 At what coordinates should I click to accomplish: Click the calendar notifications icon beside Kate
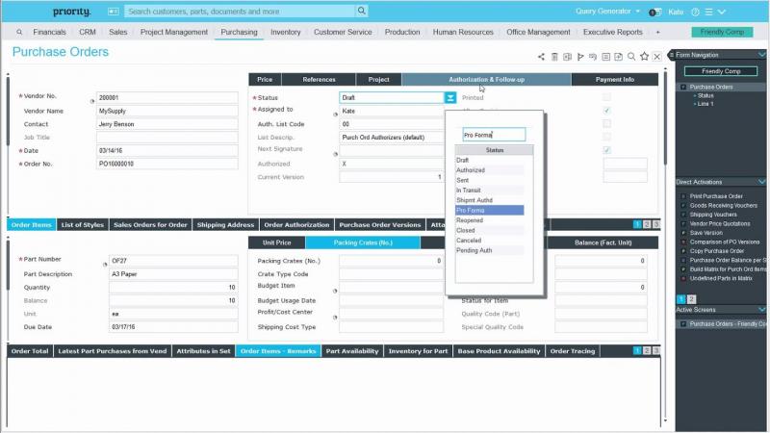pyautogui.click(x=655, y=12)
